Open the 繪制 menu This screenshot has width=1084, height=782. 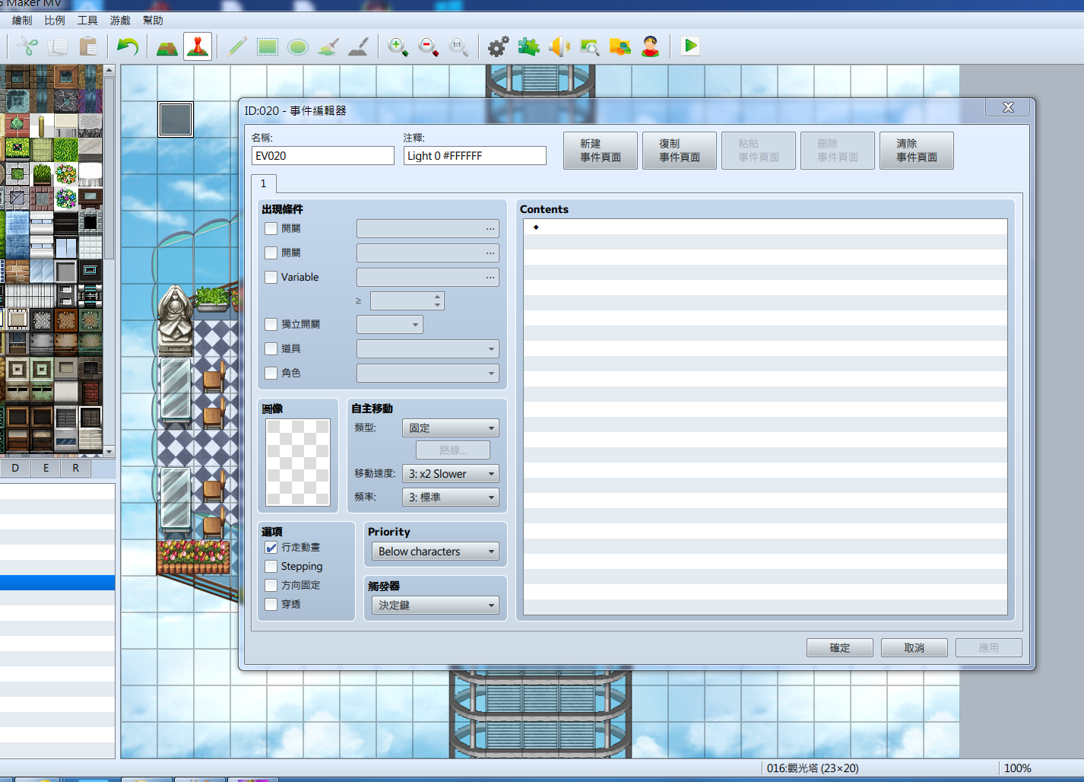22,21
